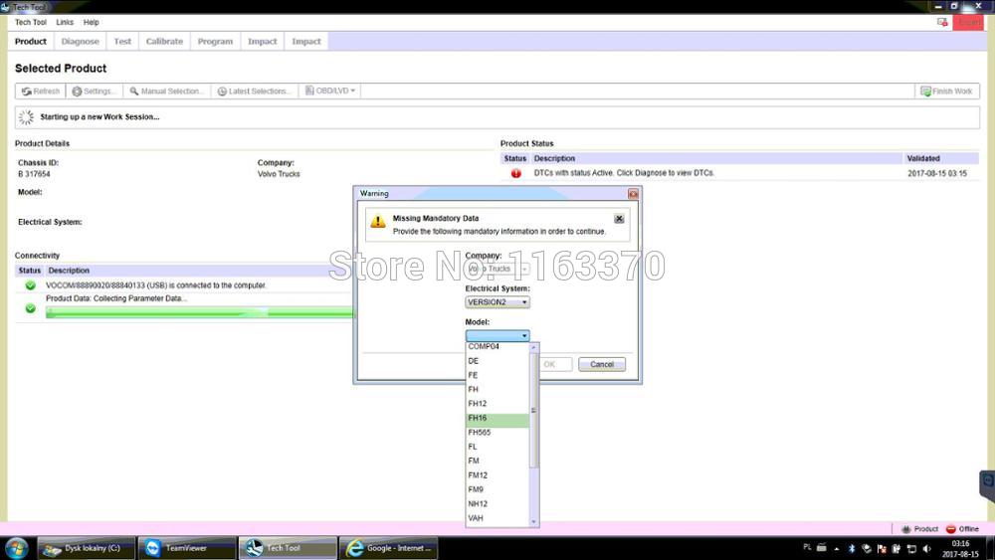Select FH model option
995x560 pixels.
tap(497, 389)
